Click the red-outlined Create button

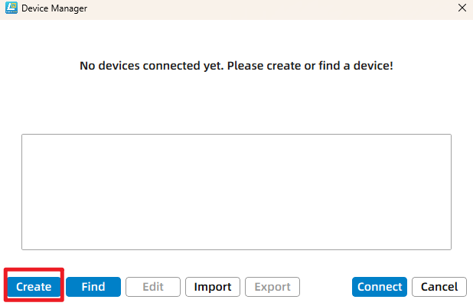(x=34, y=287)
